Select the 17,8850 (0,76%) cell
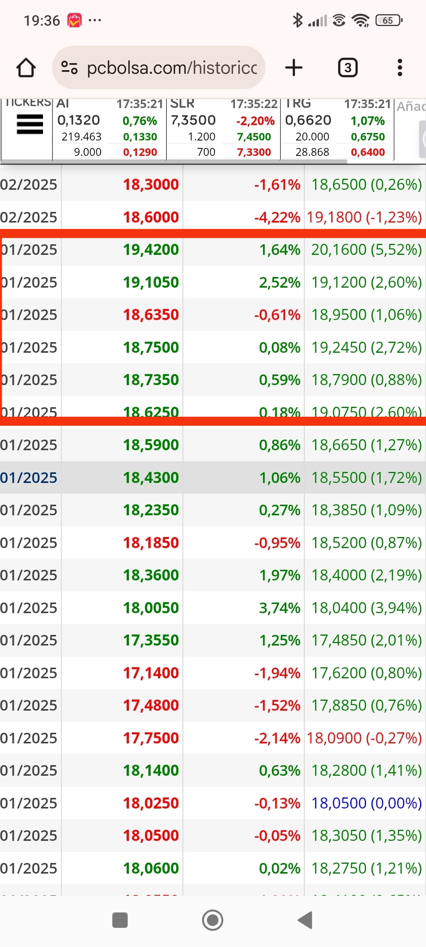426x947 pixels. click(366, 706)
